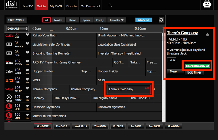Jump to Sat 08/22 in the guide
Viewport: 218px width, 140px height.
[136, 126]
